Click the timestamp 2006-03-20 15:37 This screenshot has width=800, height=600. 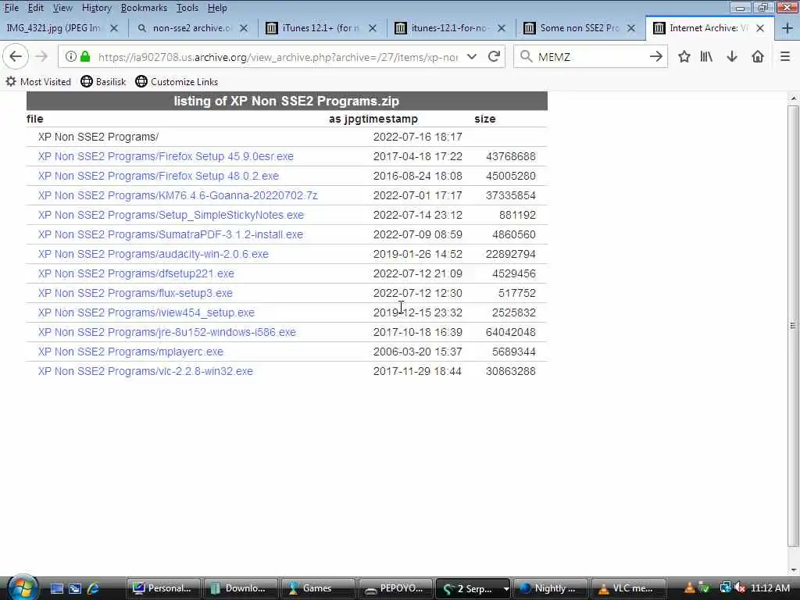tap(418, 352)
